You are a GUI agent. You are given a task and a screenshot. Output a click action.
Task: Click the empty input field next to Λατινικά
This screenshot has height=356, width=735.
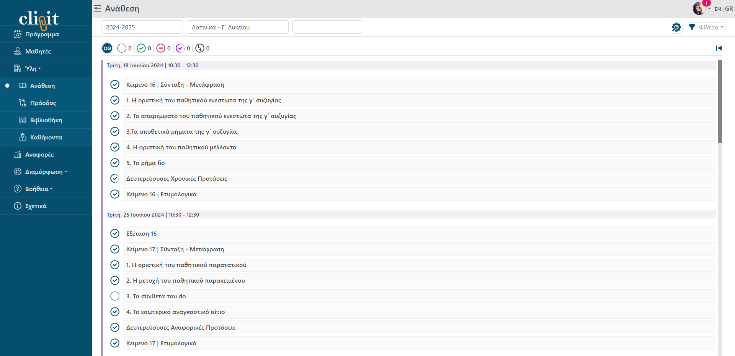[327, 27]
